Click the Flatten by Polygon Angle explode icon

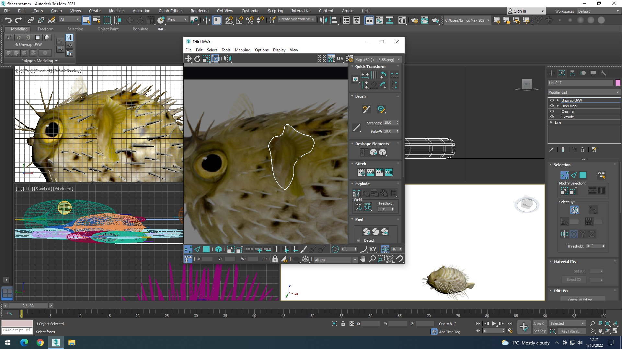pos(366,193)
